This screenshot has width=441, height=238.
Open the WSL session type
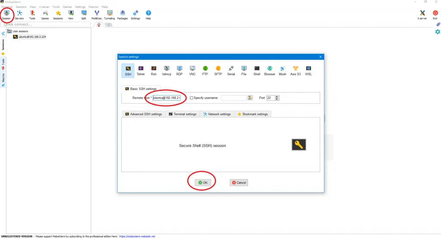coord(308,70)
